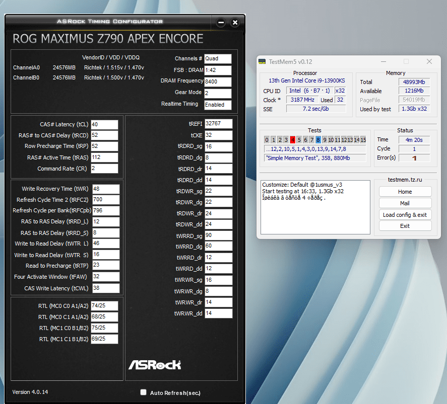Screen dimensions: 447x404
Task: Click the Row Precharge Time (tRP) field
Action: [104, 146]
